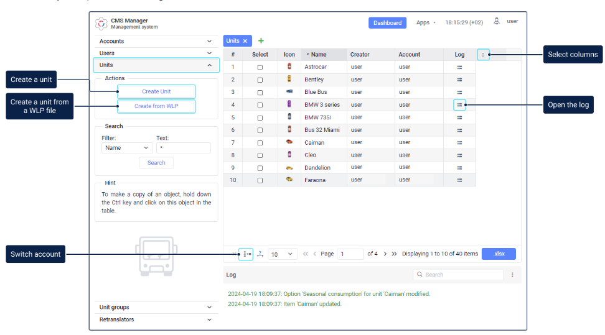Open the log for Astrocar unit

point(459,67)
